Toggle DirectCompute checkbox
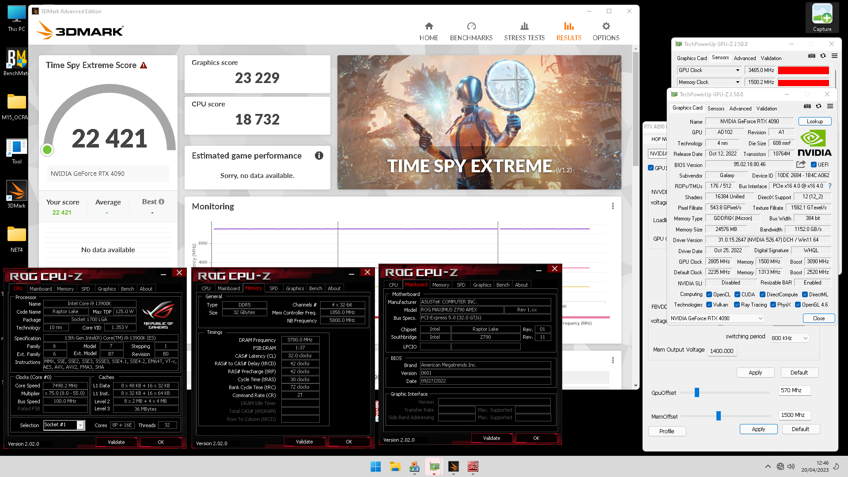 point(762,295)
